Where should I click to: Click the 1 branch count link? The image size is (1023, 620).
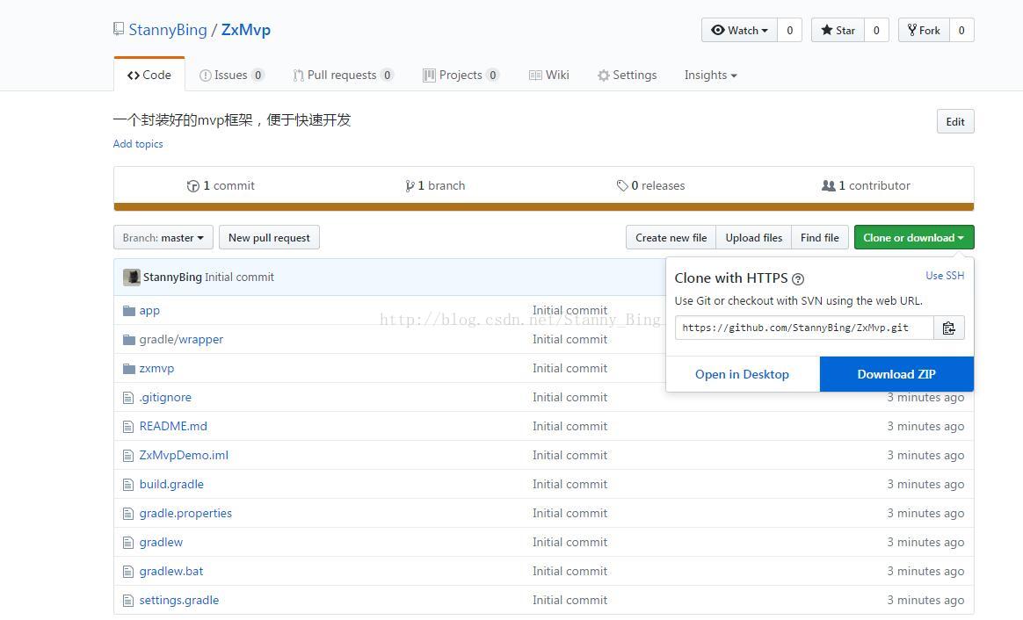click(435, 186)
